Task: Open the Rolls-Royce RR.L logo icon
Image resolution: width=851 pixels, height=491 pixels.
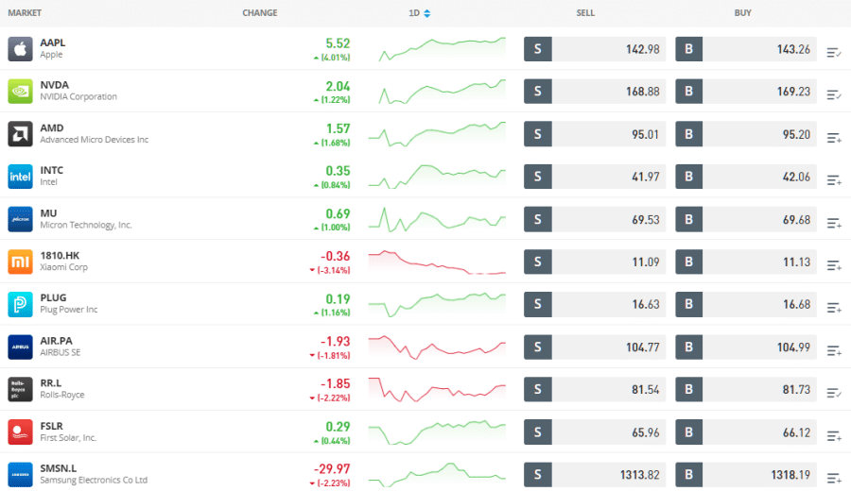Action: [x=20, y=389]
